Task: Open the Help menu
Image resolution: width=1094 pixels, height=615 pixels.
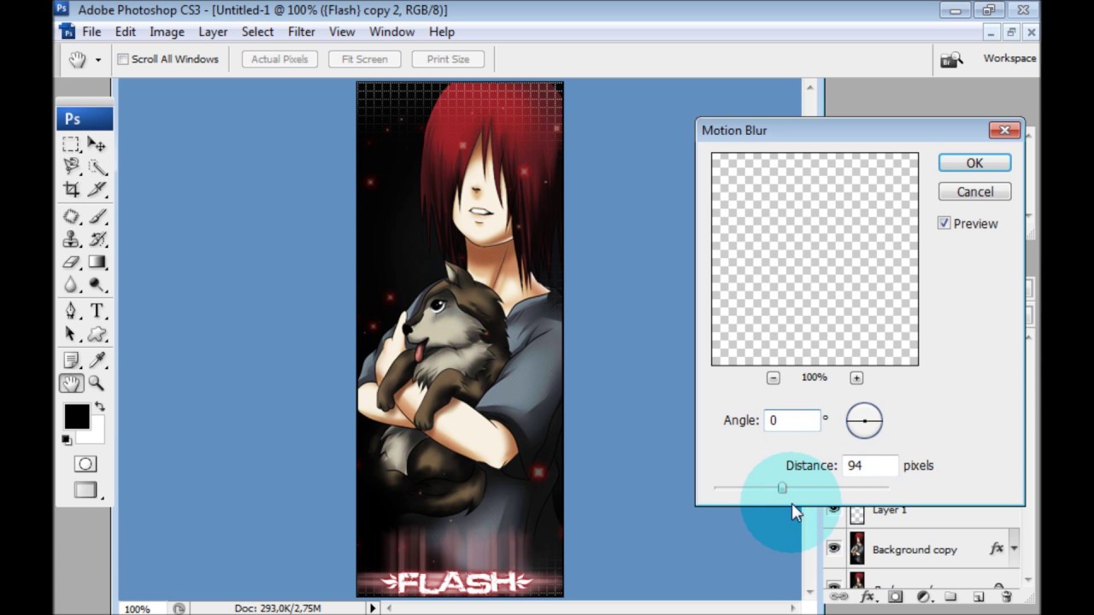Action: click(x=442, y=32)
